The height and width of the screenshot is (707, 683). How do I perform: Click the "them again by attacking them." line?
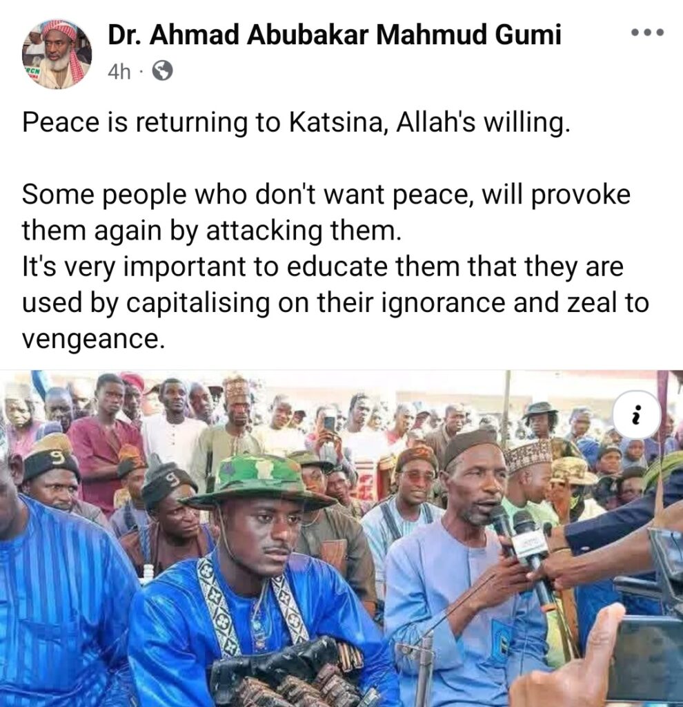212,231
